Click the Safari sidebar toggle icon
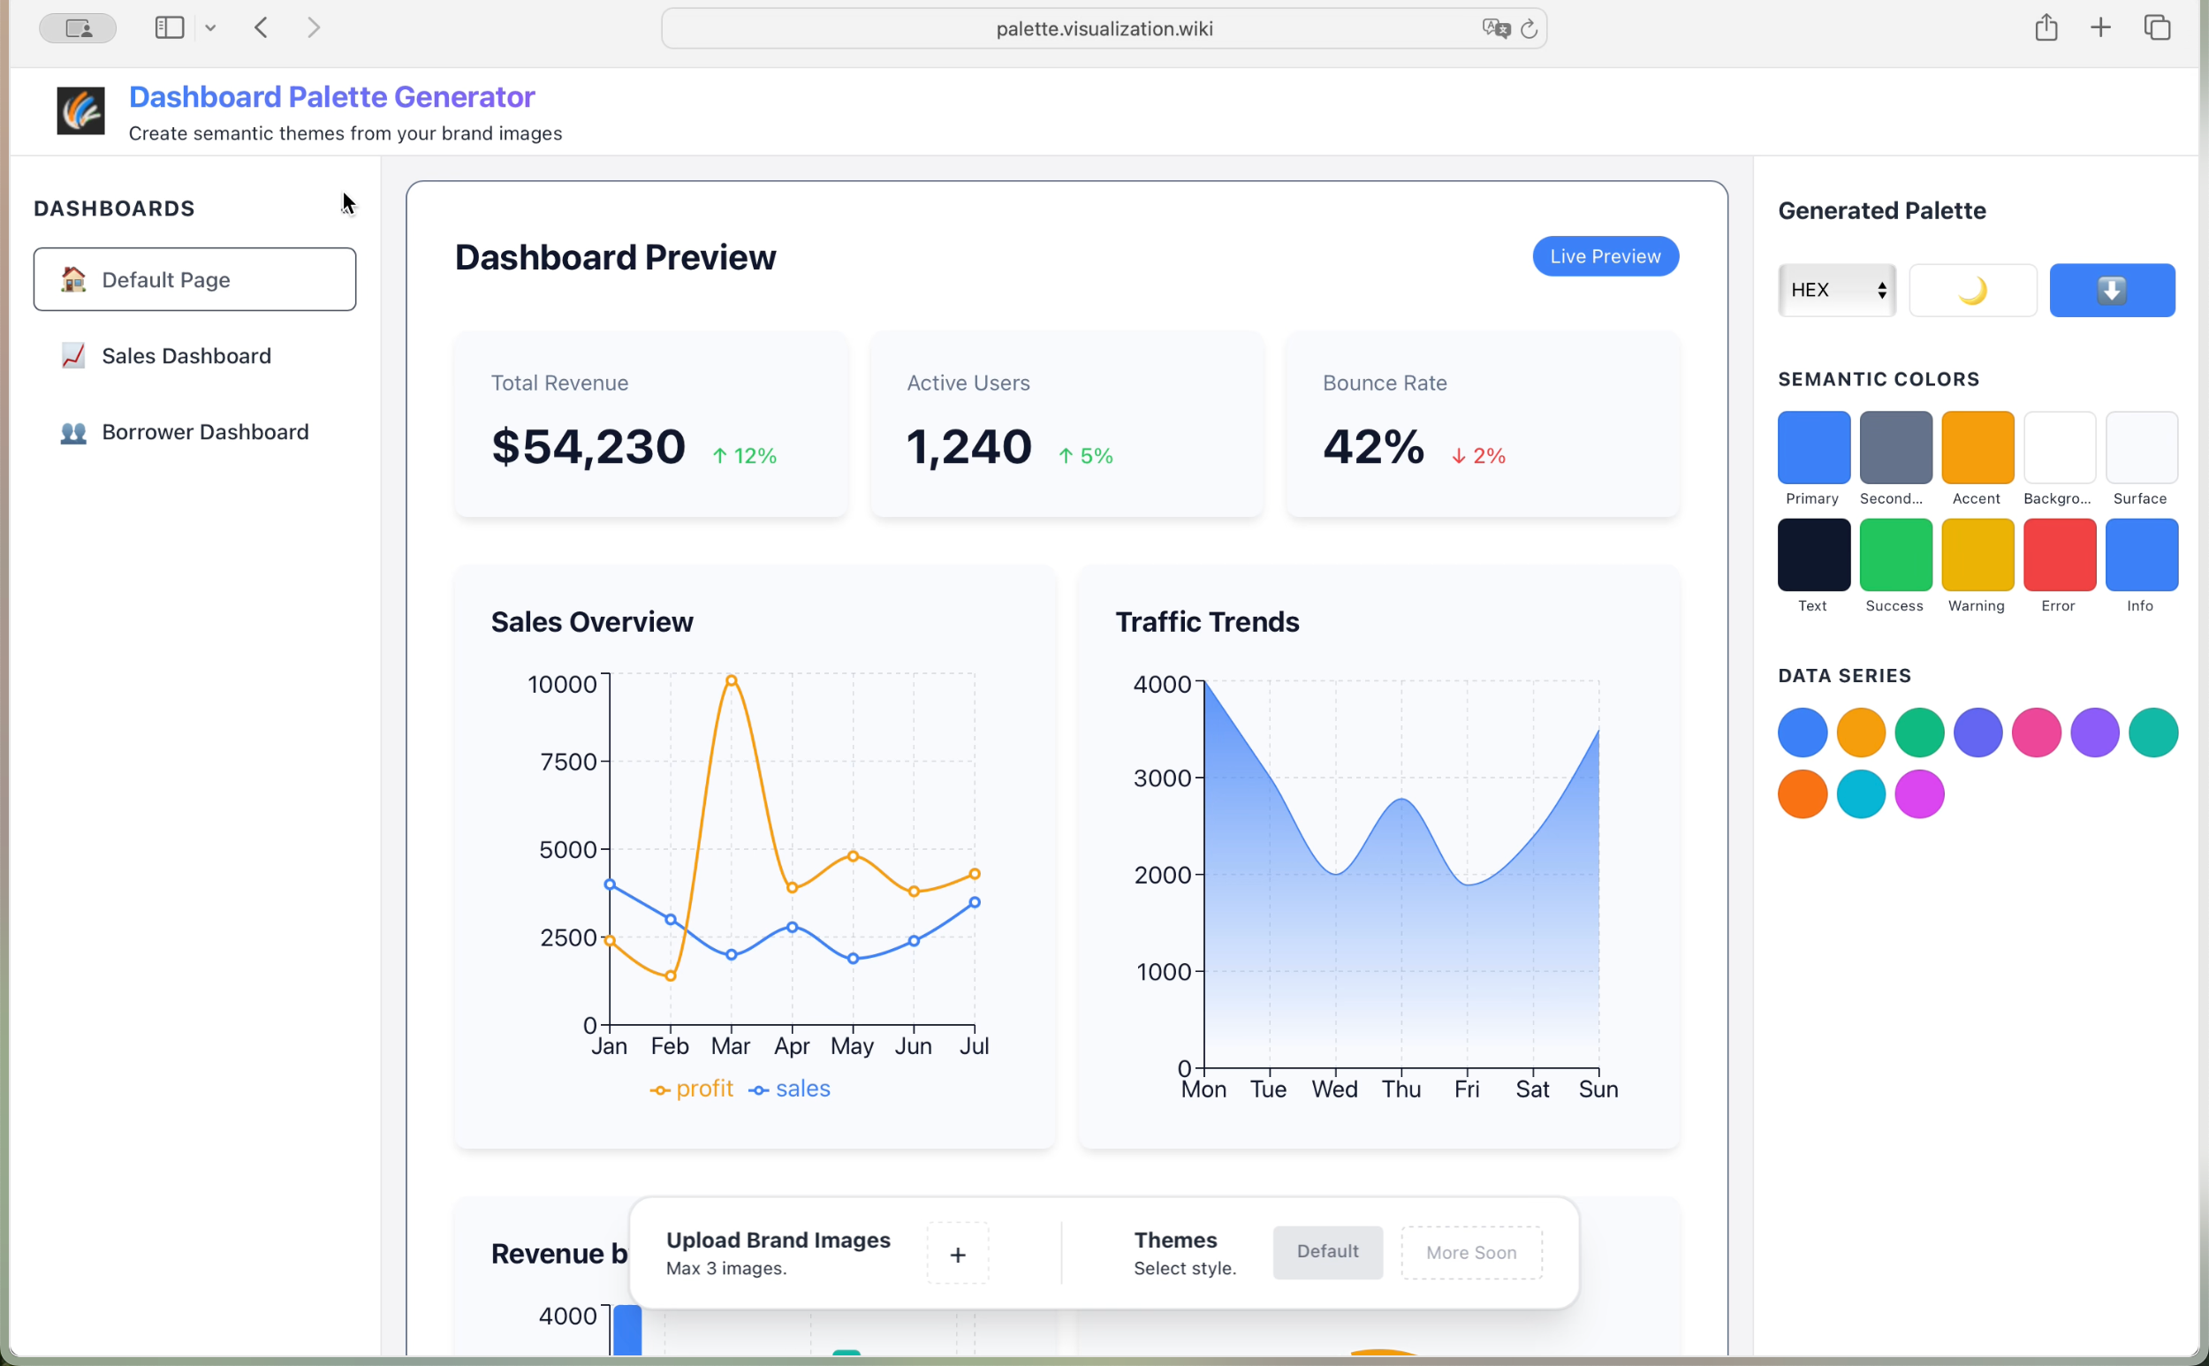 (x=169, y=28)
